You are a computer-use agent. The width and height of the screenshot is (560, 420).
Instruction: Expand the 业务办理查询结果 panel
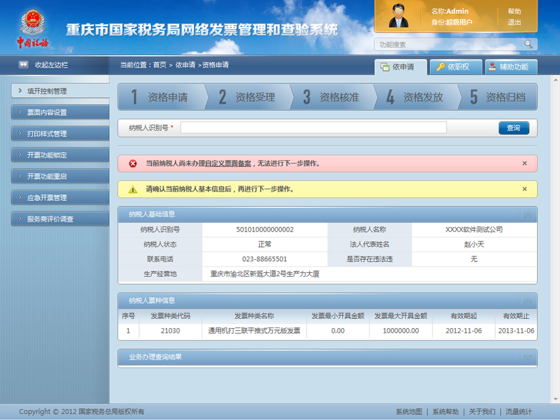(528, 357)
